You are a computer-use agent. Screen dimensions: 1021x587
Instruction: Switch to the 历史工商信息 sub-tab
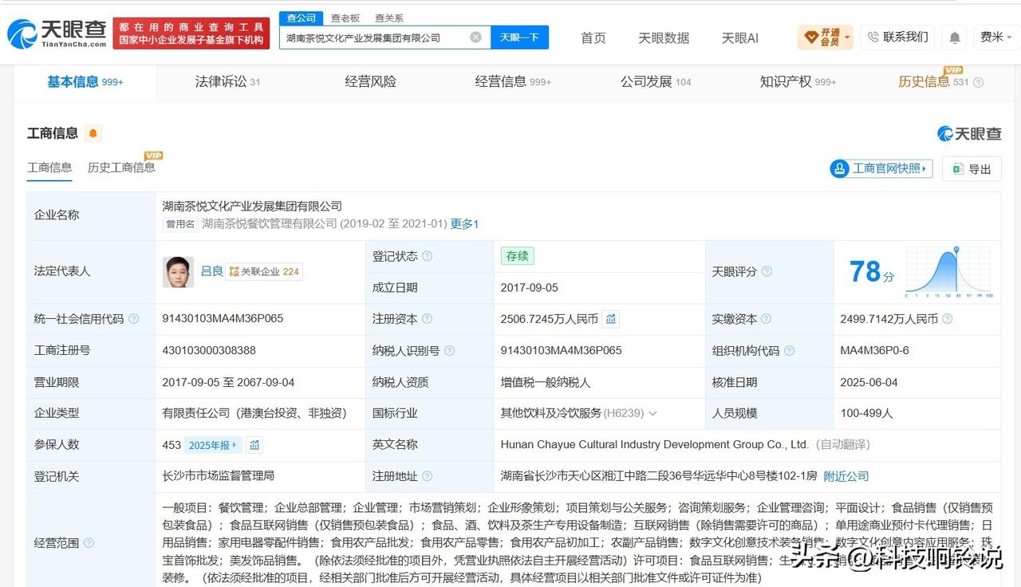pos(121,167)
